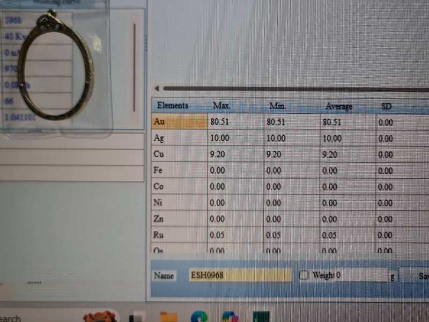Click the Task View taskbar icon
This screenshot has width=429, height=322.
pyautogui.click(x=137, y=317)
